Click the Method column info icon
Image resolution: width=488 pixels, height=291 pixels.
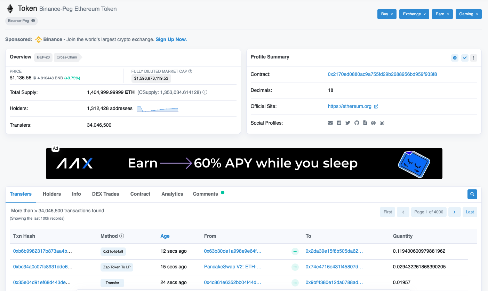(x=122, y=236)
